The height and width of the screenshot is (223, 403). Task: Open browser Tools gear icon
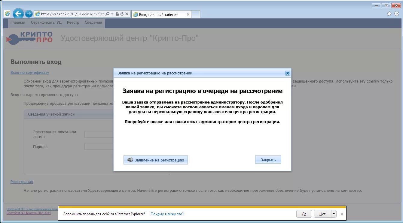click(396, 14)
